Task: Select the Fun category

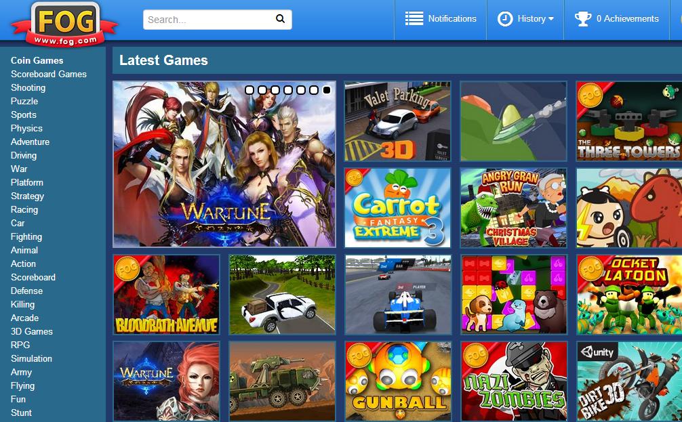Action: [18, 399]
